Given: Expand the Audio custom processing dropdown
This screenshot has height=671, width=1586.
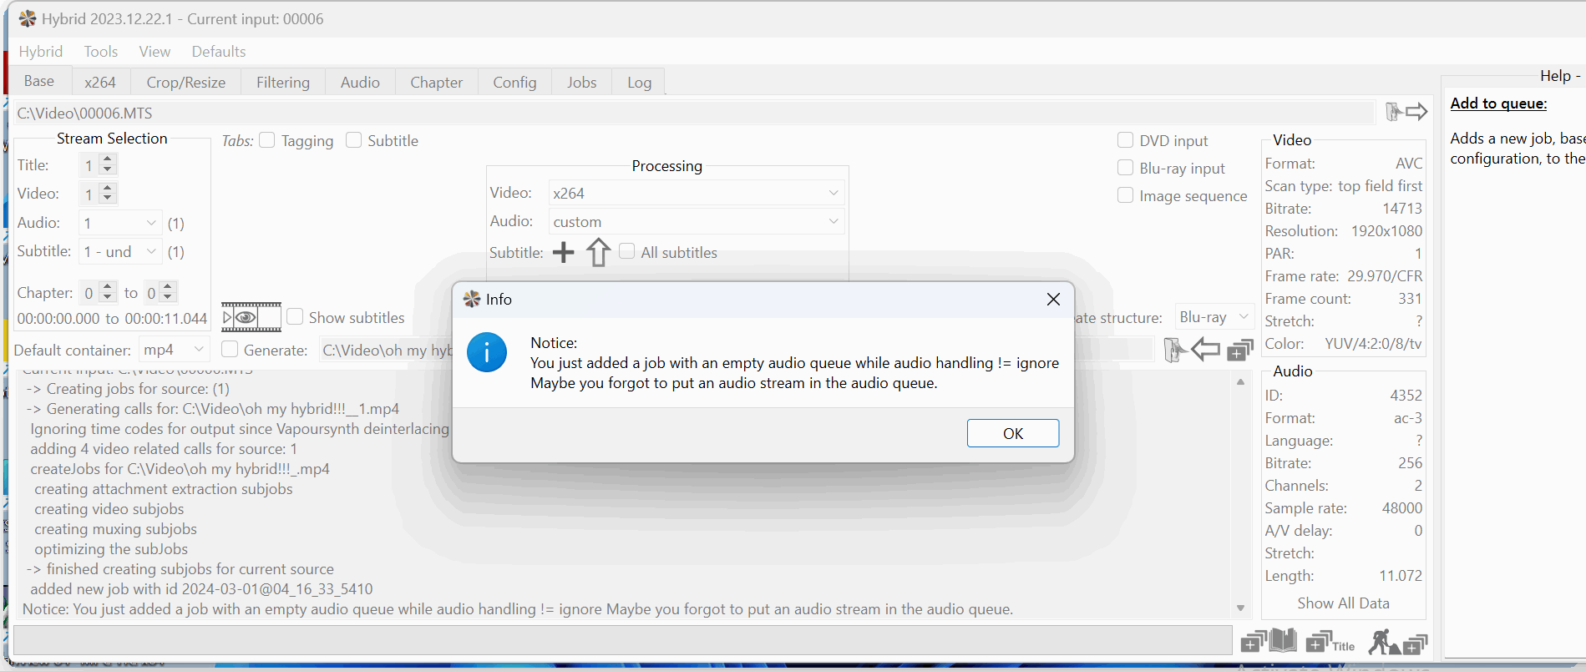Looking at the screenshot, I should [x=696, y=221].
